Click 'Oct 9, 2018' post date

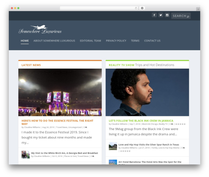57,156
